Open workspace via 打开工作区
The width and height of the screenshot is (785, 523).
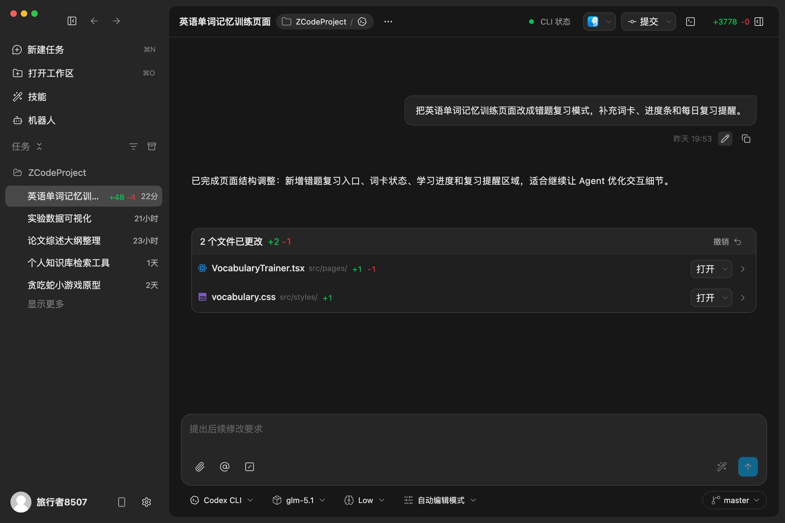(83, 73)
